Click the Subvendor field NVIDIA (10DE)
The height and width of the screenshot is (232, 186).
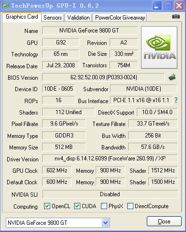[143, 89]
